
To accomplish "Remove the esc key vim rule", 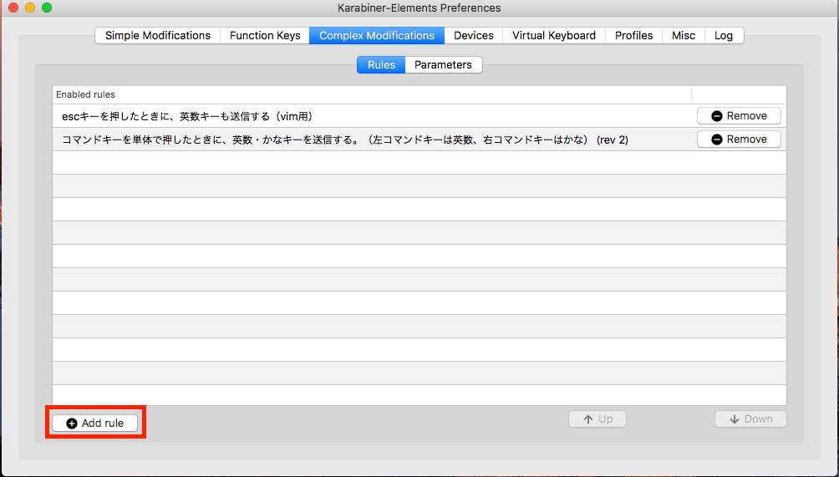I will coord(739,115).
